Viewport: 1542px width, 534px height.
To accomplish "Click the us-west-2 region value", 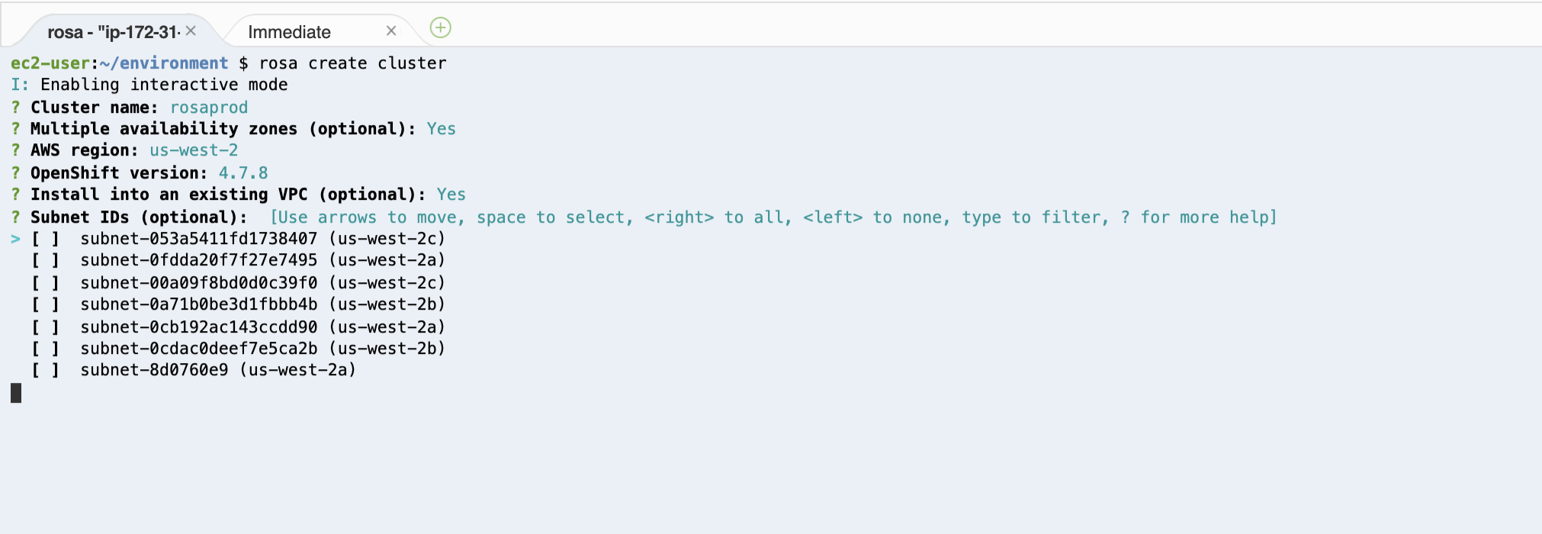I will tap(194, 150).
